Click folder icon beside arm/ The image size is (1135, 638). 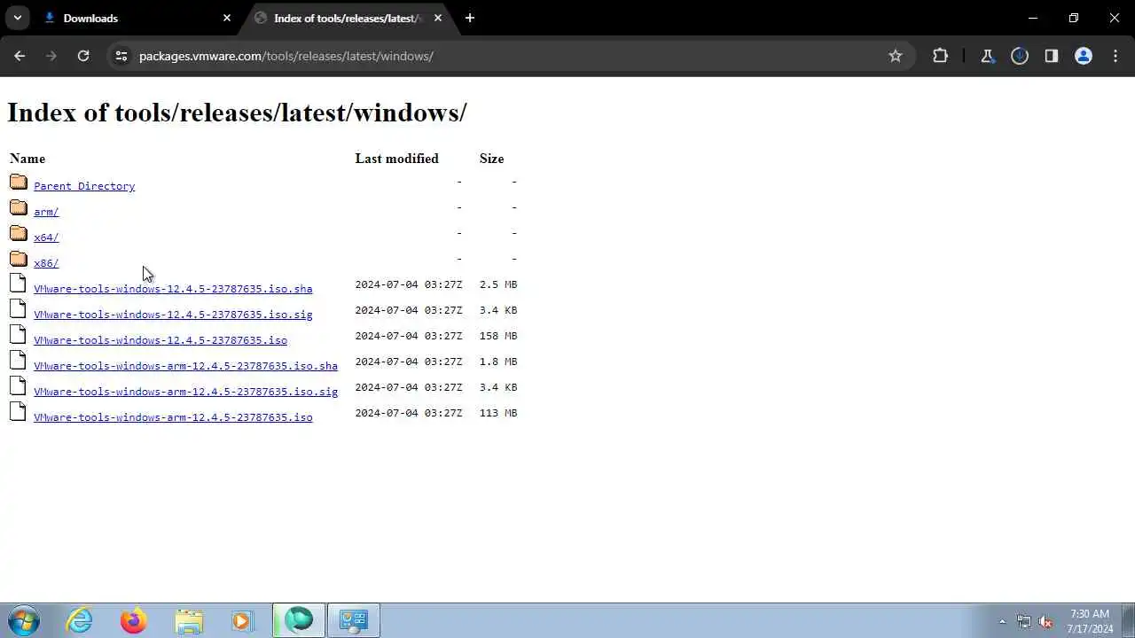tap(19, 207)
